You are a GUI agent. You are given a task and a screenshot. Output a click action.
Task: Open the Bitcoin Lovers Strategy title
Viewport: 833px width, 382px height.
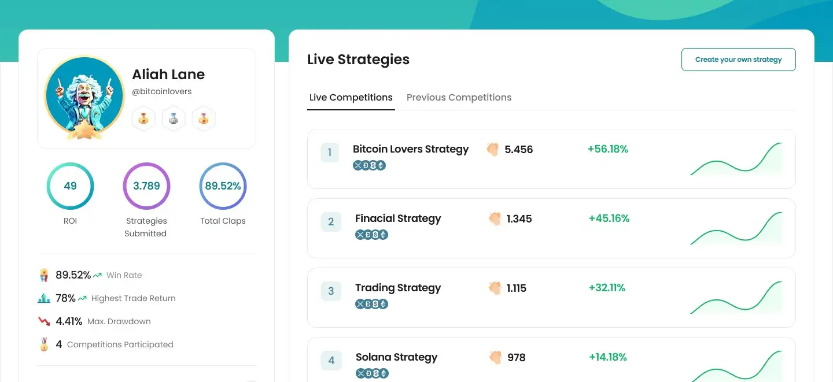click(411, 149)
